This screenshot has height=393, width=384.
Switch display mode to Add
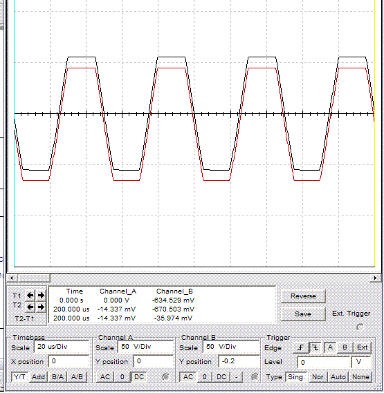(x=38, y=377)
